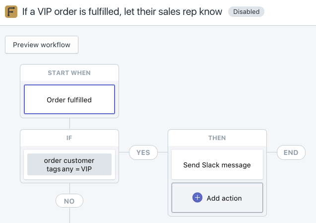Select the YES branch label
This screenshot has height=223, width=316.
(143, 152)
